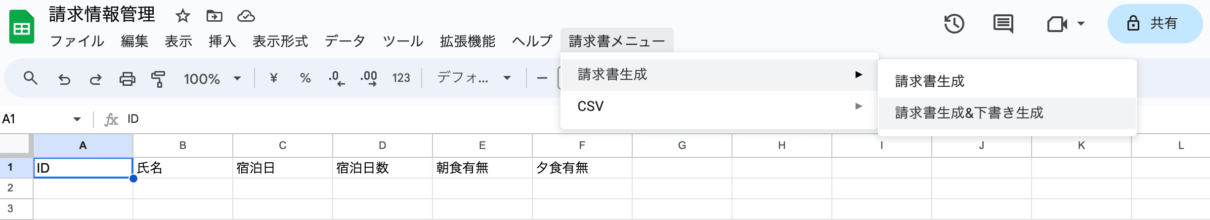The width and height of the screenshot is (1210, 220).
Task: Open the comments icon
Action: click(x=1003, y=24)
